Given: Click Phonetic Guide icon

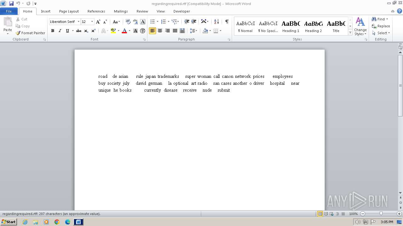Looking at the screenshot, I should point(135,22).
